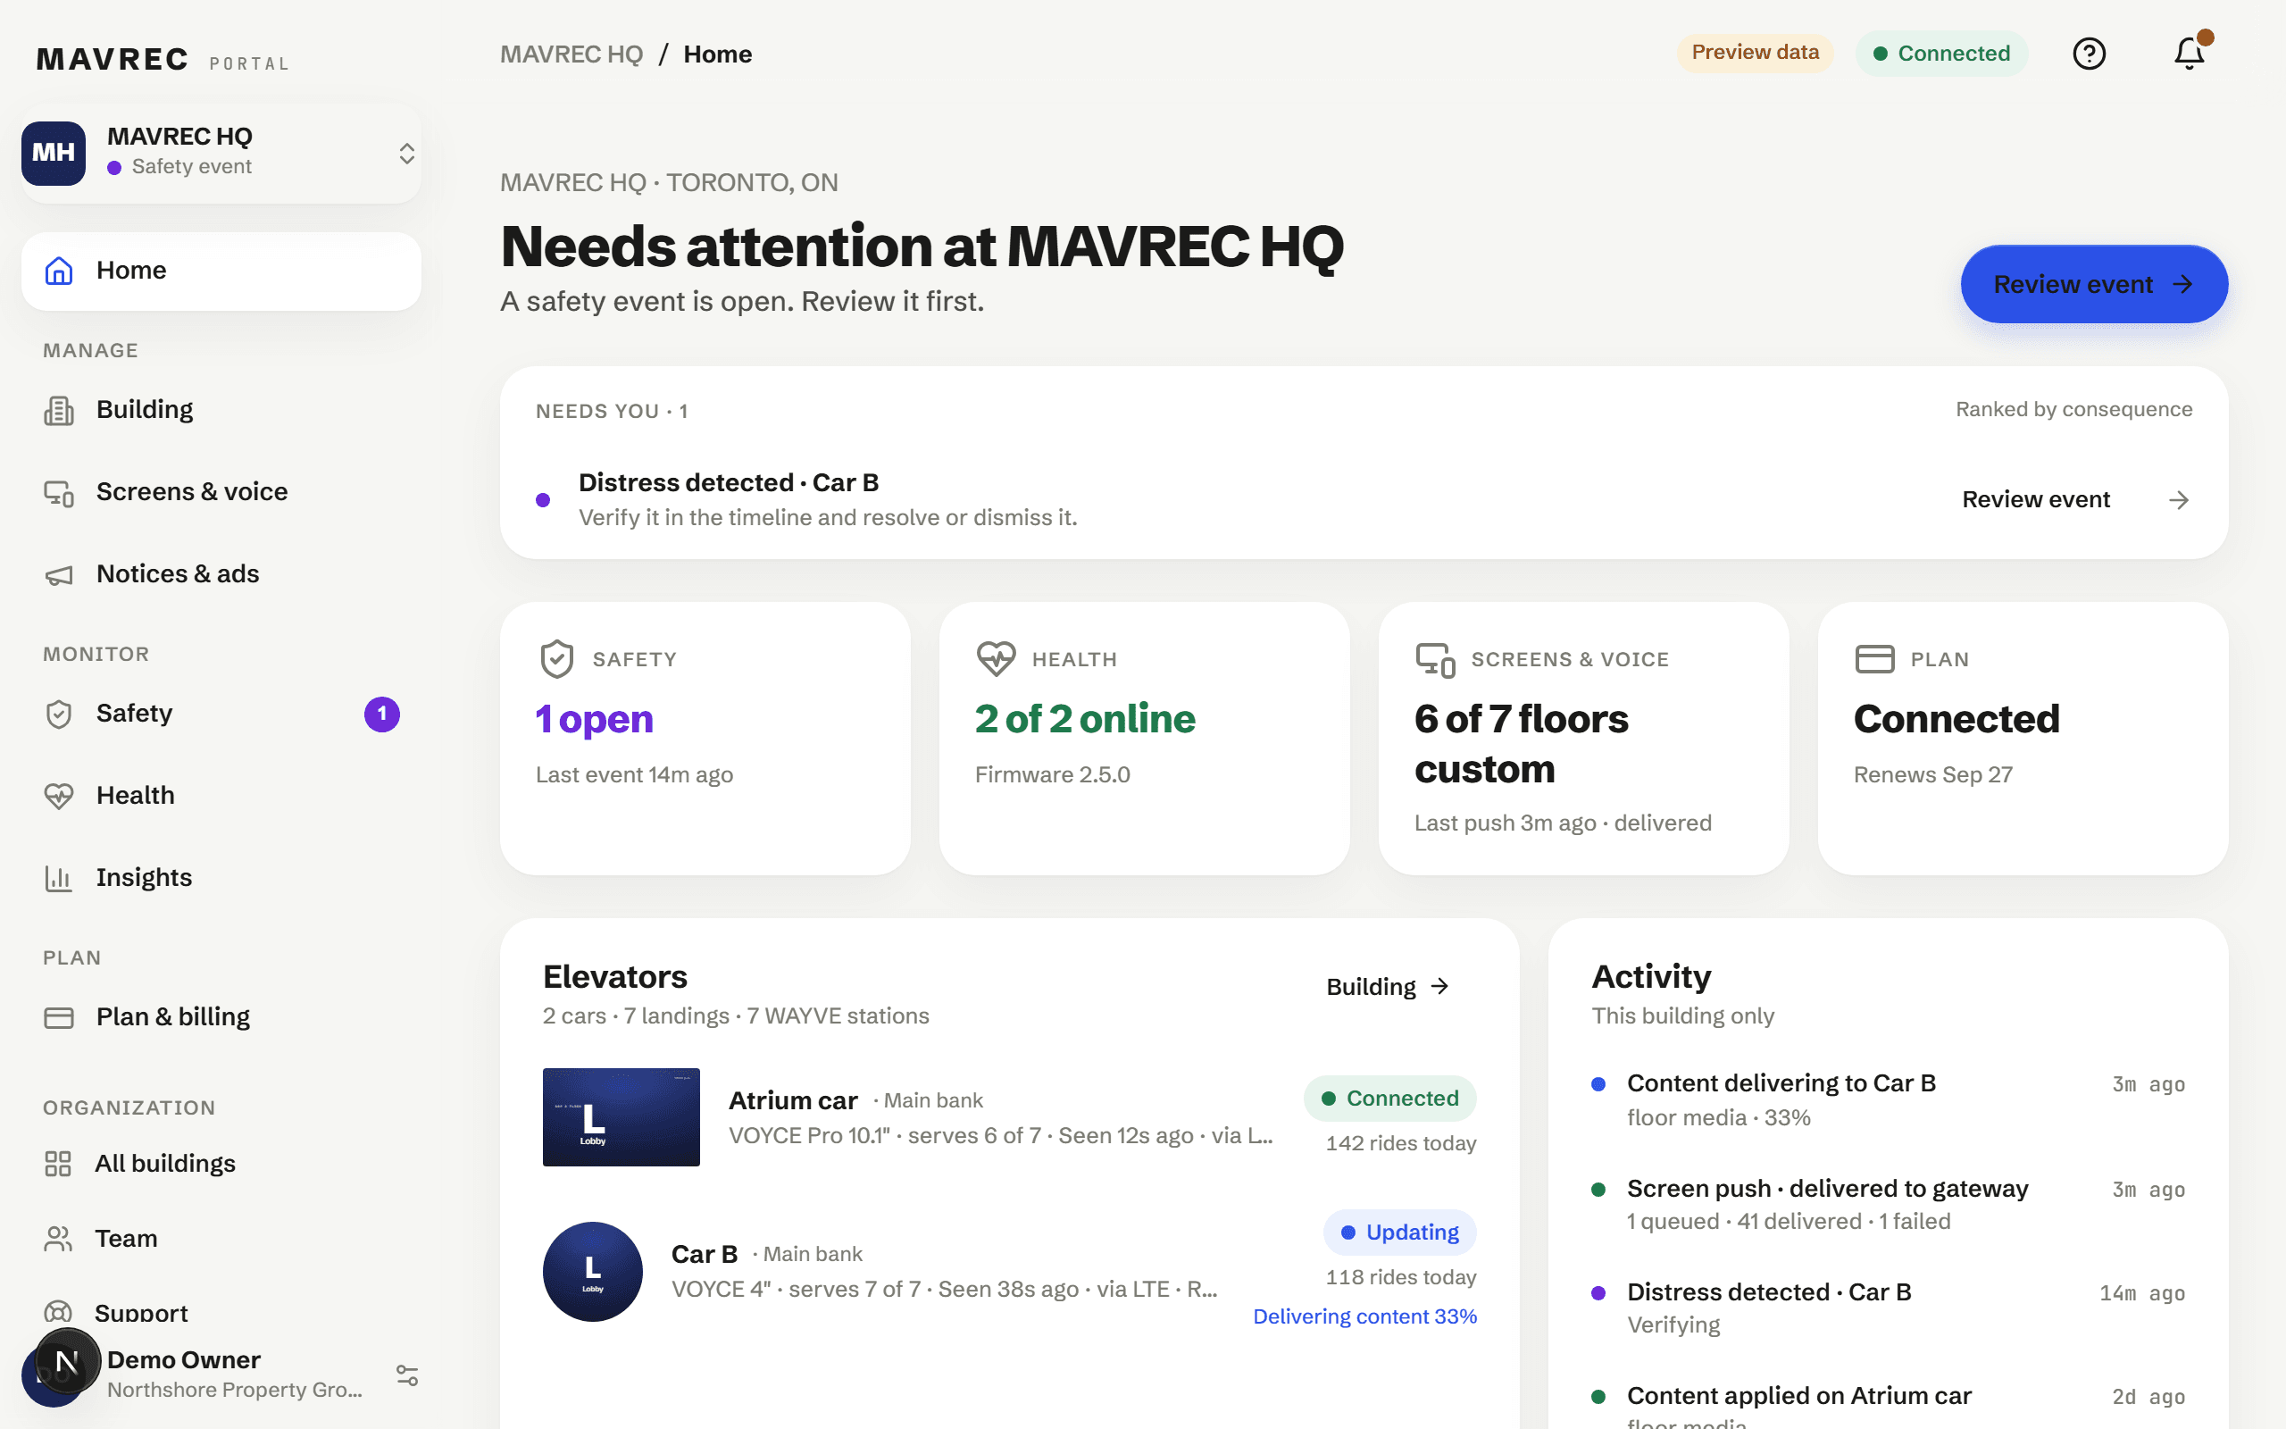Click the Safety badge showing 1

pos(381,714)
